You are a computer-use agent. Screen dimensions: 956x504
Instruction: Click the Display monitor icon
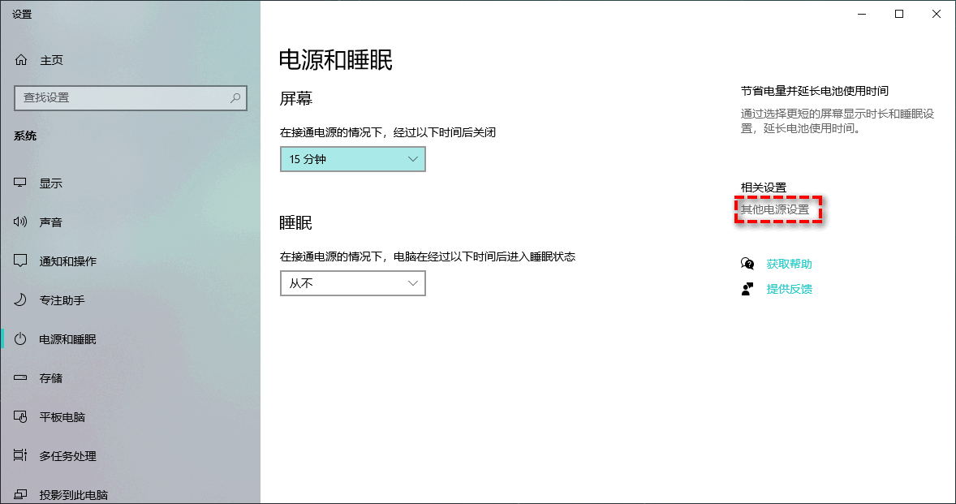[21, 183]
